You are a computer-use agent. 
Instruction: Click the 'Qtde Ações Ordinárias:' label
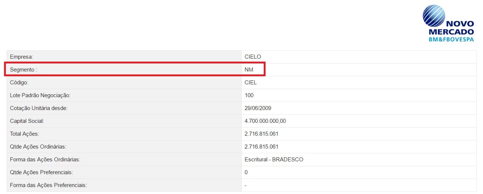click(38, 147)
